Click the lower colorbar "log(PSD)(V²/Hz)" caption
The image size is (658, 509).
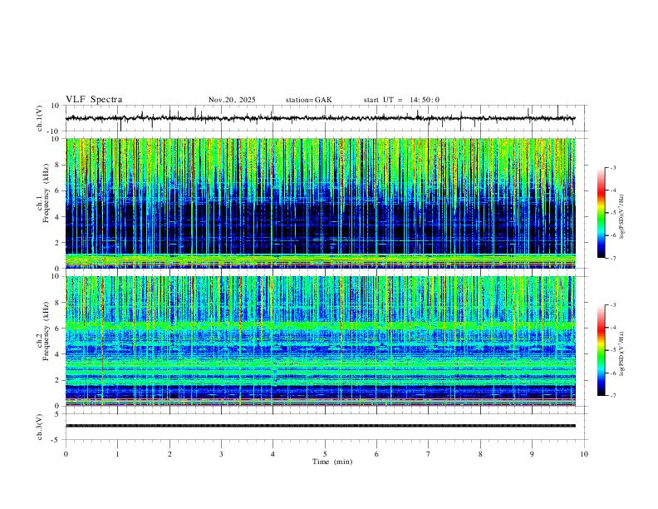point(622,353)
